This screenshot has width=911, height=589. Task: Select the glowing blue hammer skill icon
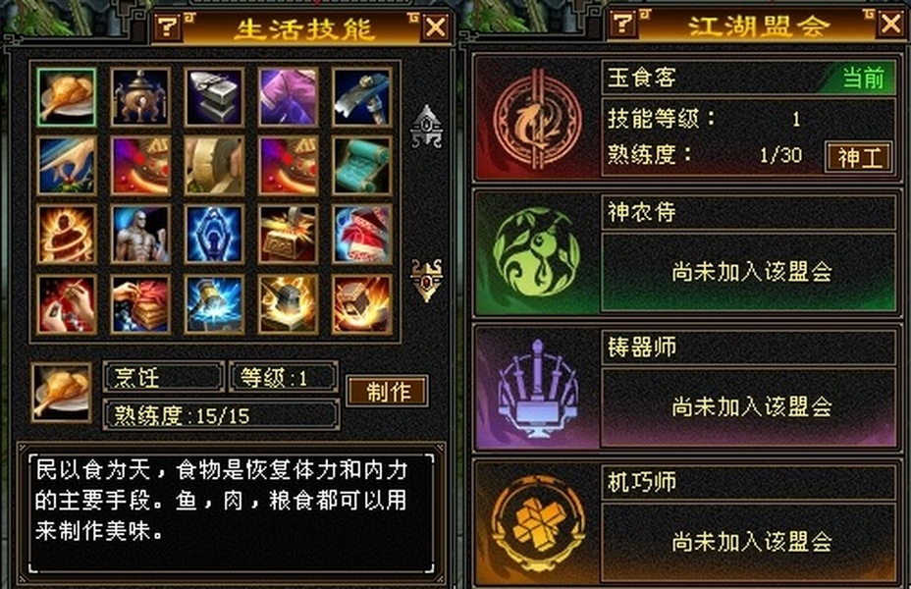214,304
